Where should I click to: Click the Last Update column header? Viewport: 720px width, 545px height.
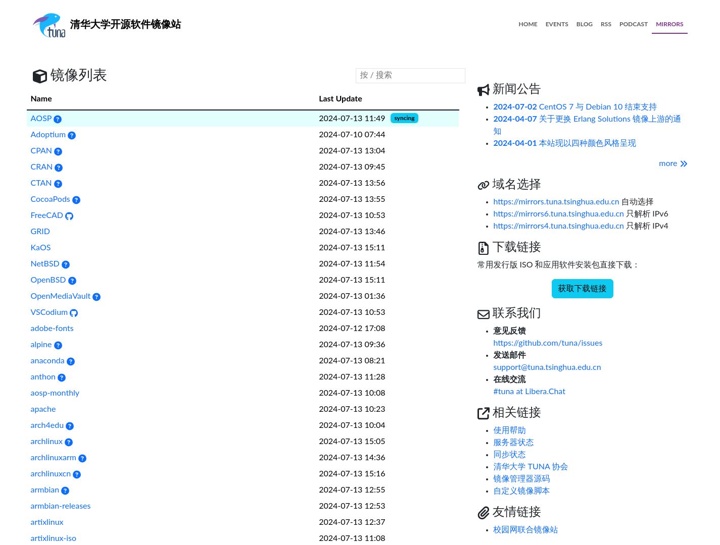(x=341, y=99)
